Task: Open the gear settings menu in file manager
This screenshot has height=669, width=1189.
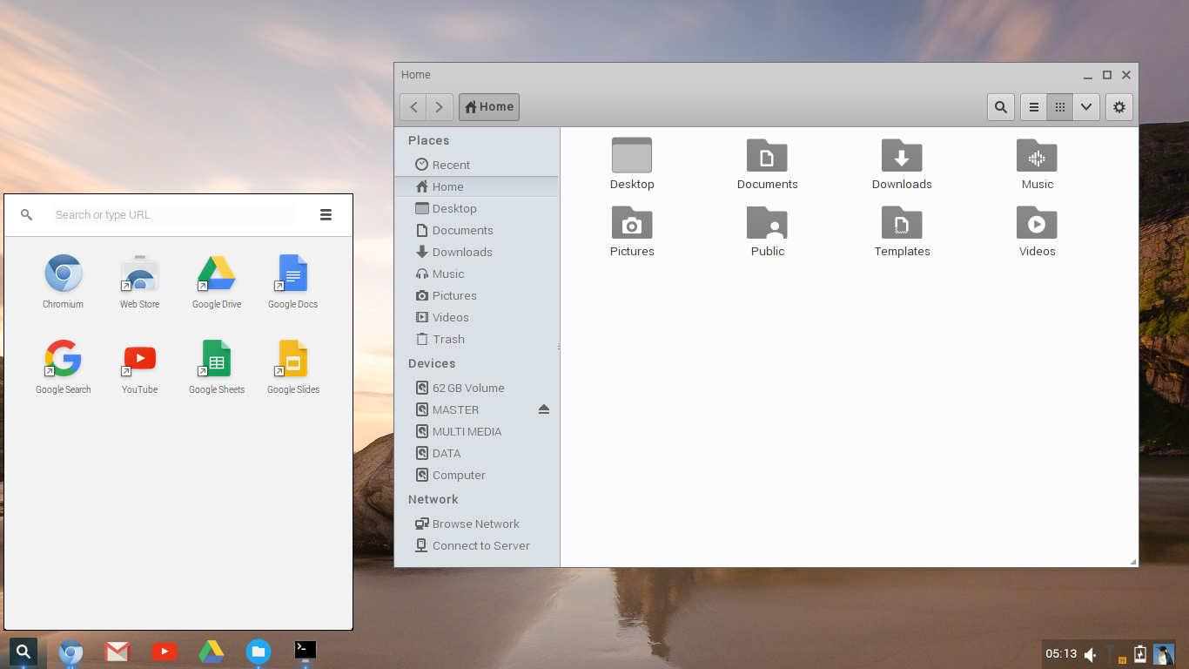Action: (x=1119, y=107)
